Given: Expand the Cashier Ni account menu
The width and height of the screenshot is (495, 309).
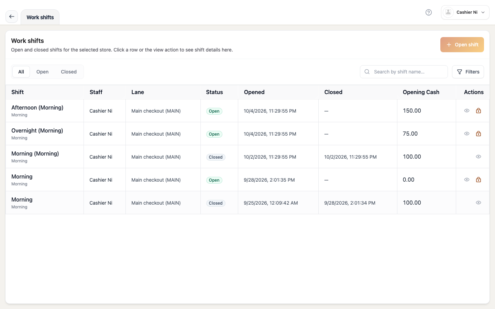Looking at the screenshot, I should point(465,12).
